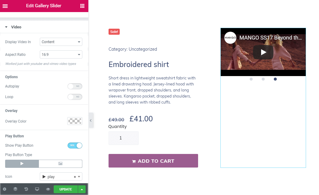The height and width of the screenshot is (195, 319).
Task: Open the Display Video In dropdown
Action: click(61, 42)
